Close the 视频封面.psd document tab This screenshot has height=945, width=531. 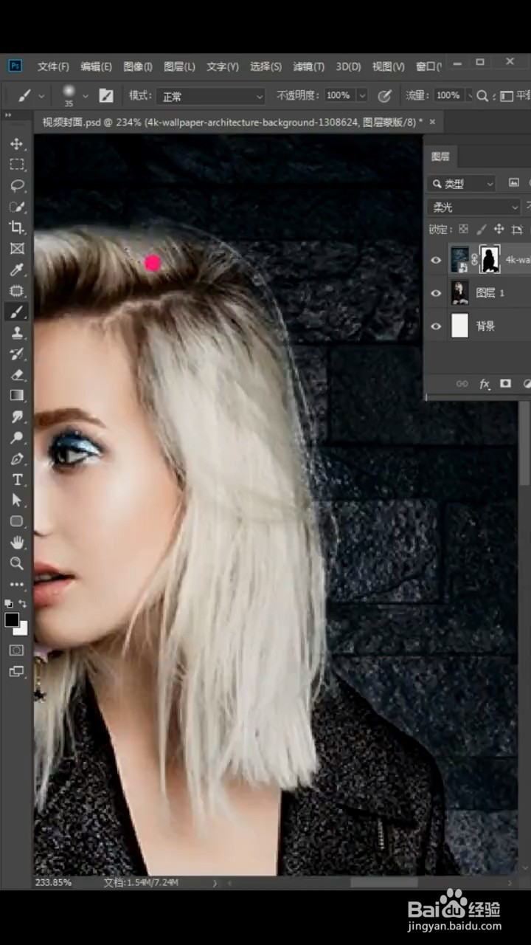(x=432, y=121)
